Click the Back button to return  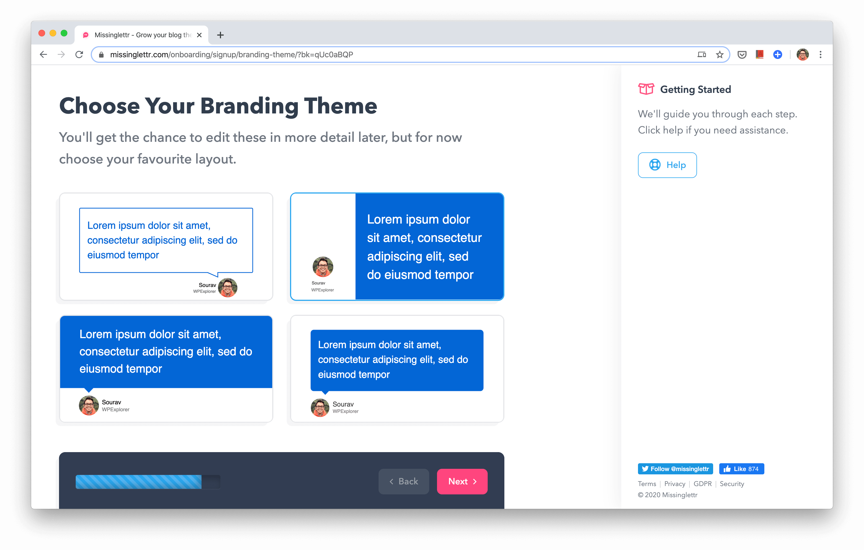pos(403,481)
